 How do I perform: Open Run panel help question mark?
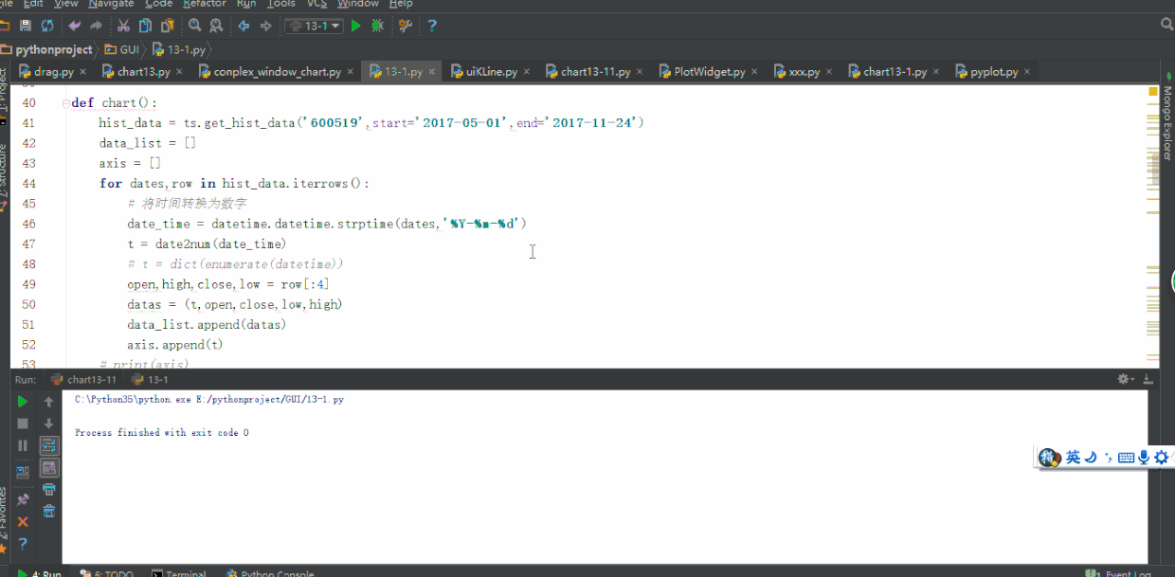click(23, 544)
